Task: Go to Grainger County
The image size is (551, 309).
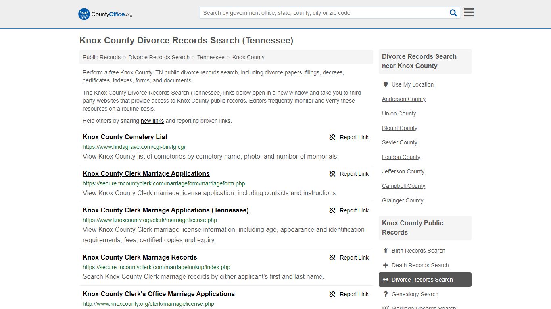Action: tap(403, 200)
